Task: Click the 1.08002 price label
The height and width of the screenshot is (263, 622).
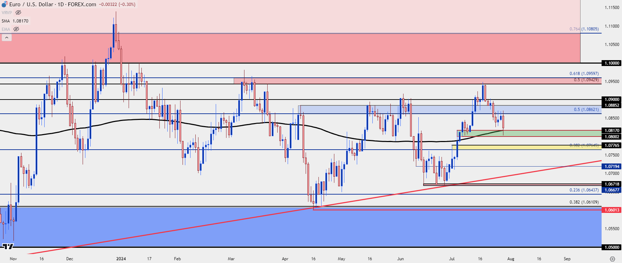Action: (x=611, y=137)
